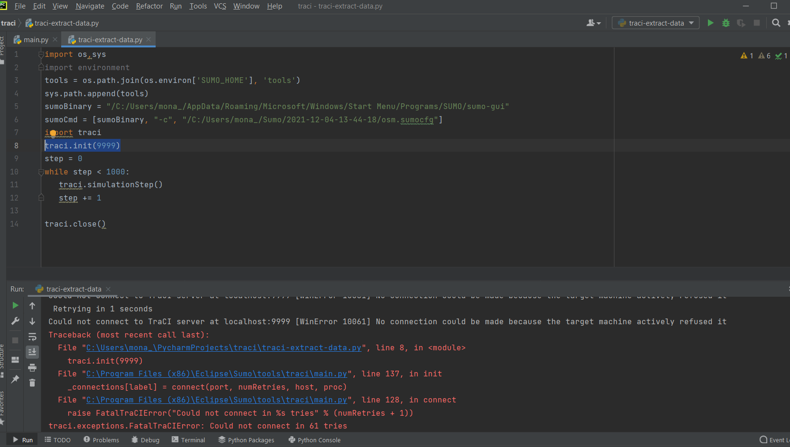Screen dimensions: 790x447
Task: Click traci.close() on line 14
Action: 75,224
